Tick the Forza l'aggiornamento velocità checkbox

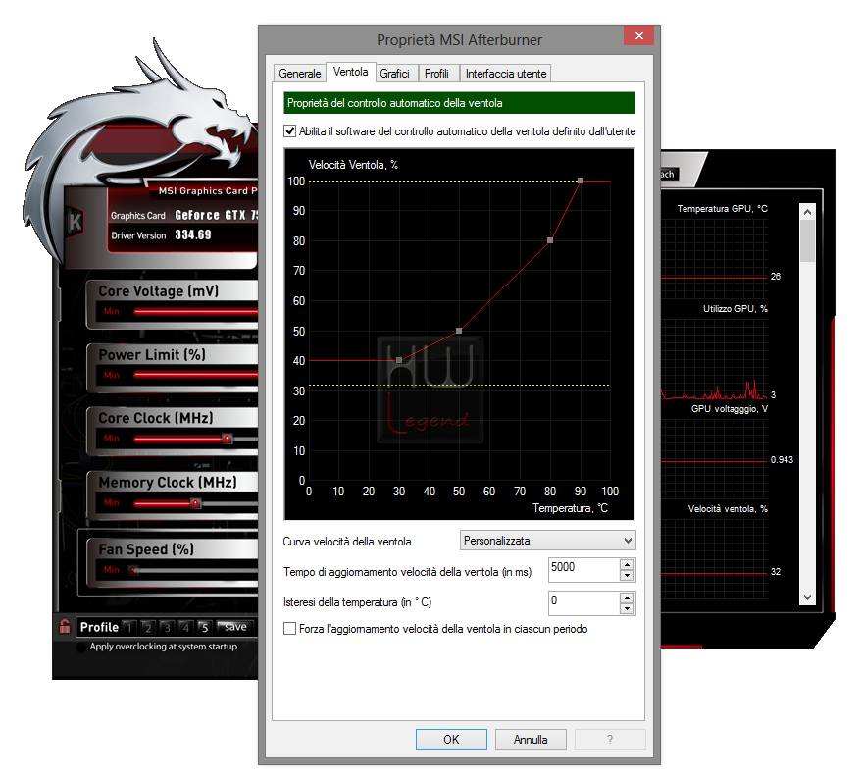point(289,629)
